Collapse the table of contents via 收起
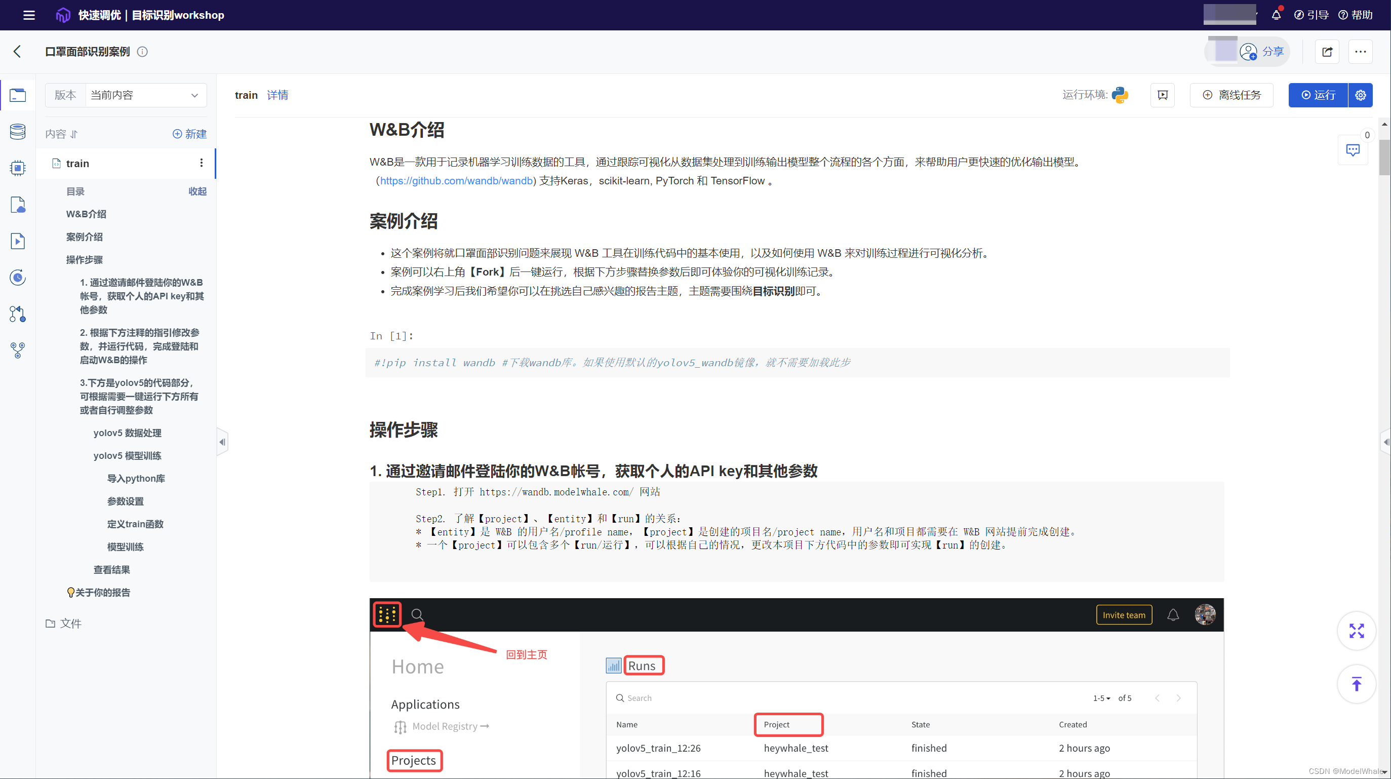Screen dimensions: 1391x779 tap(197, 191)
